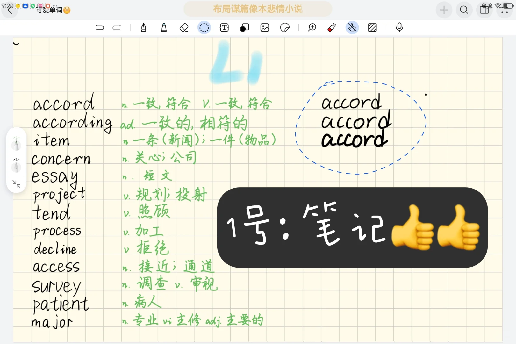Open the Shapes tool

click(x=244, y=28)
